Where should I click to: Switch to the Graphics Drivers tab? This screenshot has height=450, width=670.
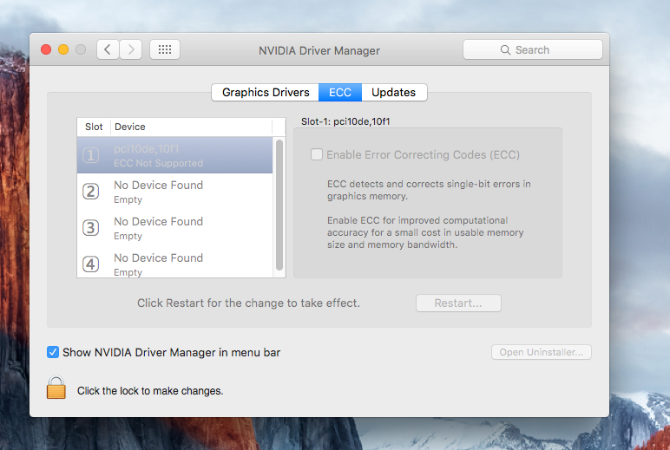(266, 92)
